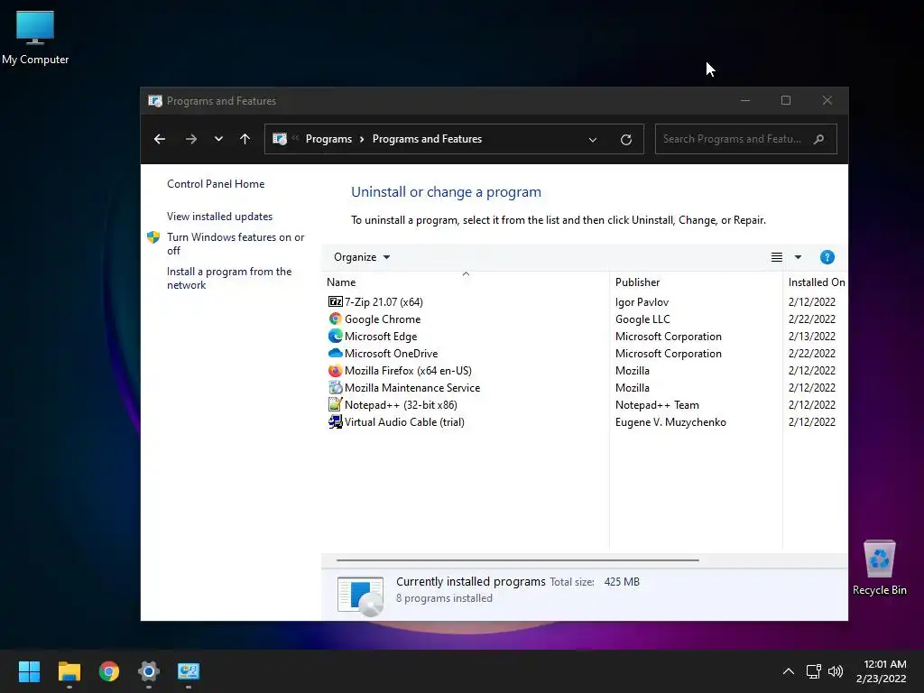The image size is (924, 693).
Task: Open the recent locations dropdown
Action: (218, 139)
